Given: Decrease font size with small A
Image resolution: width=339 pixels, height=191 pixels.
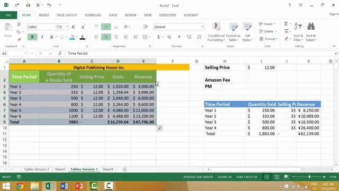Looking at the screenshot, I should point(83,27).
